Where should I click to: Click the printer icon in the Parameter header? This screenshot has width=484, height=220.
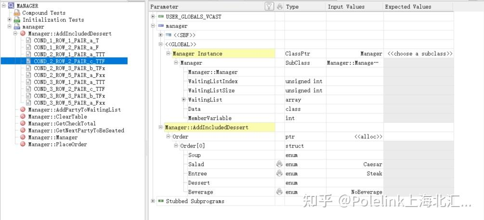[x=280, y=7]
